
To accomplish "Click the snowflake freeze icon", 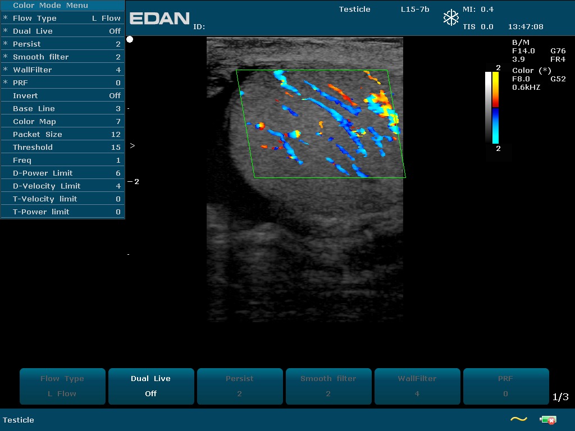I will (451, 18).
